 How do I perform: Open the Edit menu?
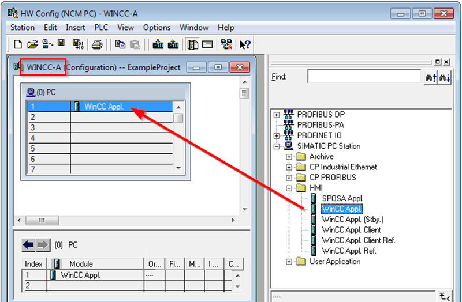pyautogui.click(x=50, y=27)
